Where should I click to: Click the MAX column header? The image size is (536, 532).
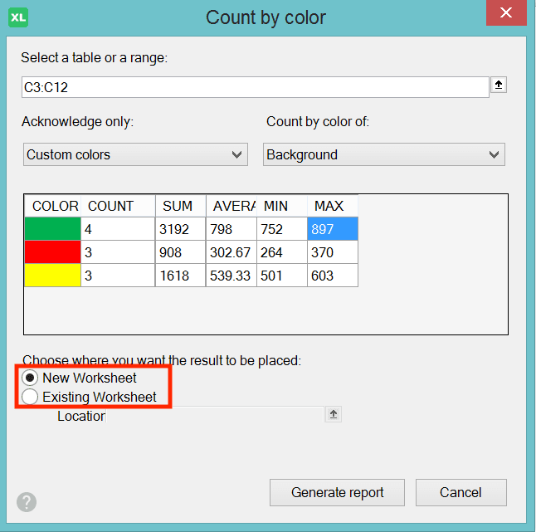point(333,206)
